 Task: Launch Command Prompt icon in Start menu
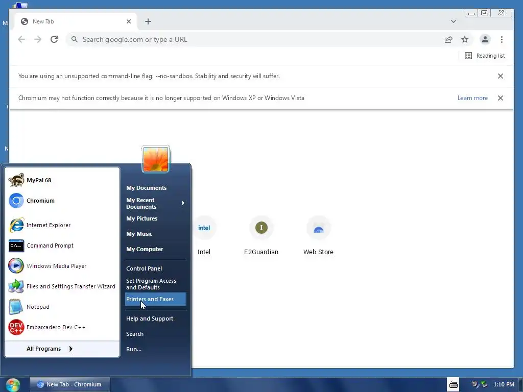tap(16, 246)
